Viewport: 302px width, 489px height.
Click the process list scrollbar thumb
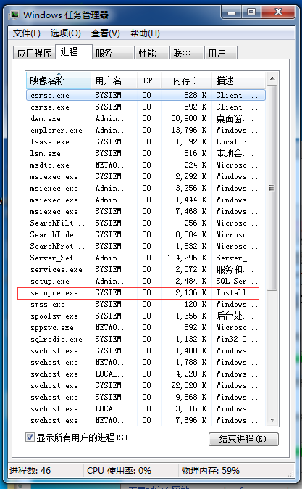tap(272, 188)
